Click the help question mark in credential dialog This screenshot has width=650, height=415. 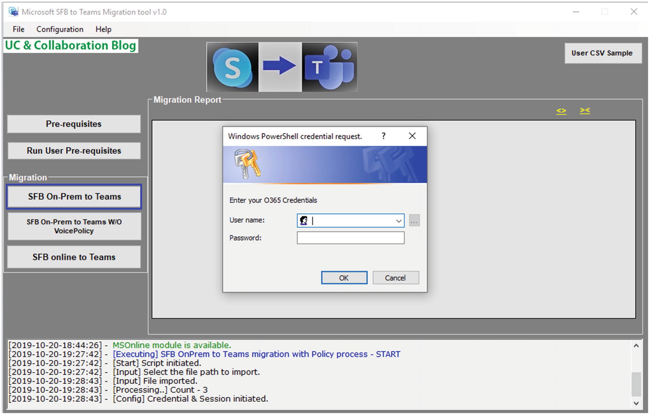pos(384,136)
